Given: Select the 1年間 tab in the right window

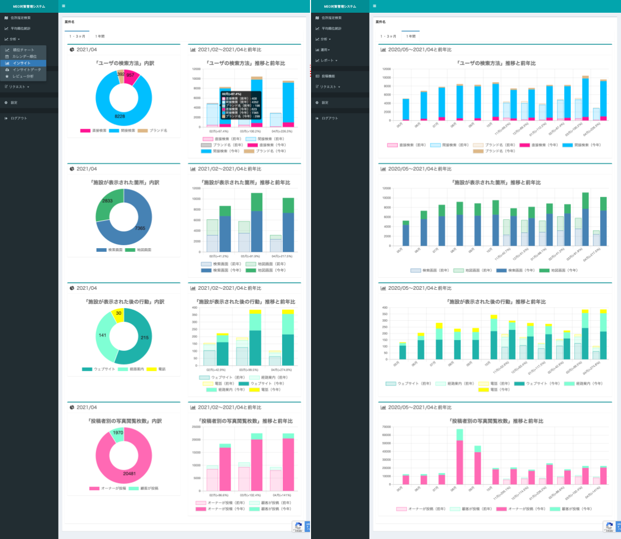Looking at the screenshot, I should pyautogui.click(x=411, y=36).
